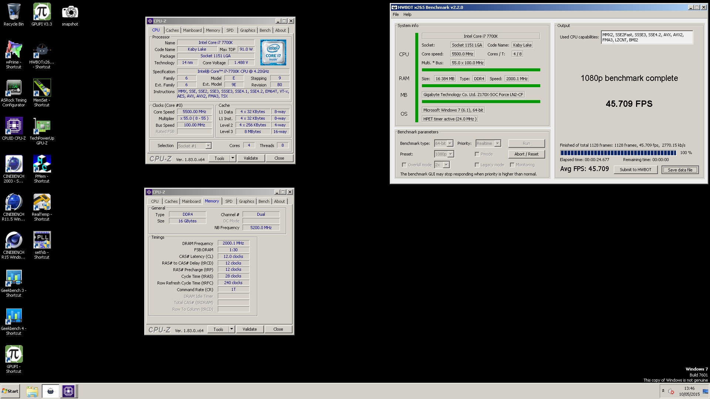Click the Core Speed 5500.00 MHz field
The image size is (710, 399).
(195, 112)
